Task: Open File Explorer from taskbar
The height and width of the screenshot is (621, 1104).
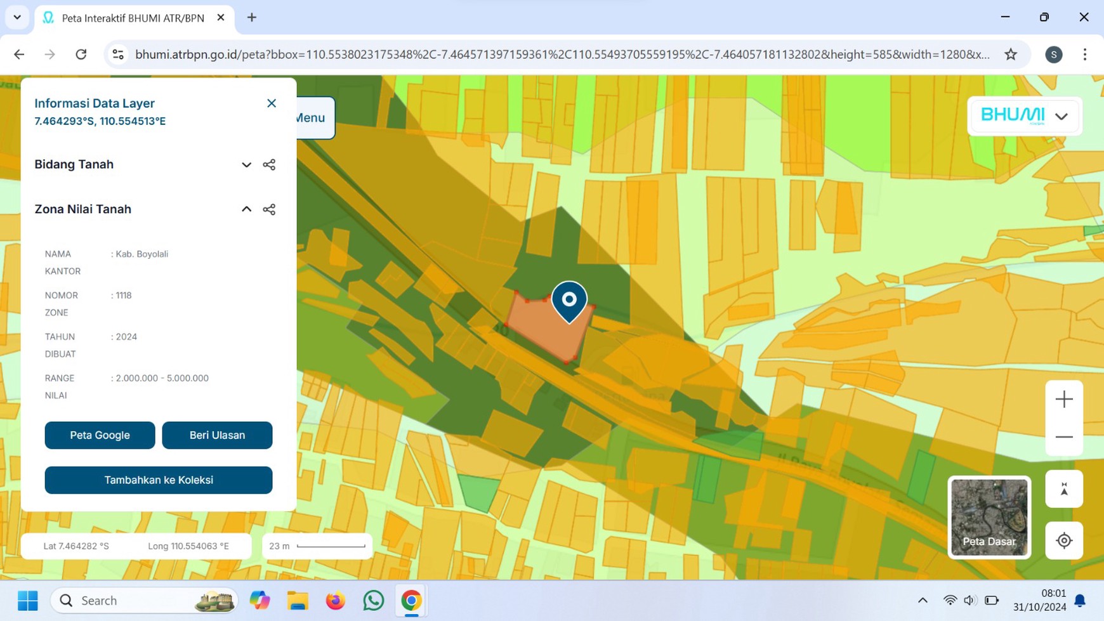Action: [x=298, y=600]
